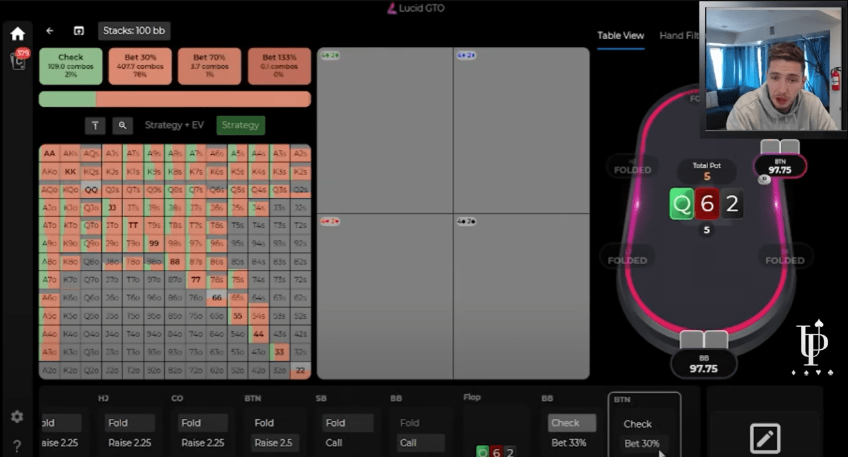The width and height of the screenshot is (848, 457).
Task: Click the strategy frequency color bar
Action: pos(175,99)
